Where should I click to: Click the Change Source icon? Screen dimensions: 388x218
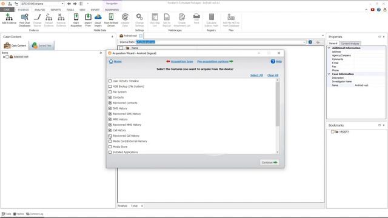(x=37, y=18)
